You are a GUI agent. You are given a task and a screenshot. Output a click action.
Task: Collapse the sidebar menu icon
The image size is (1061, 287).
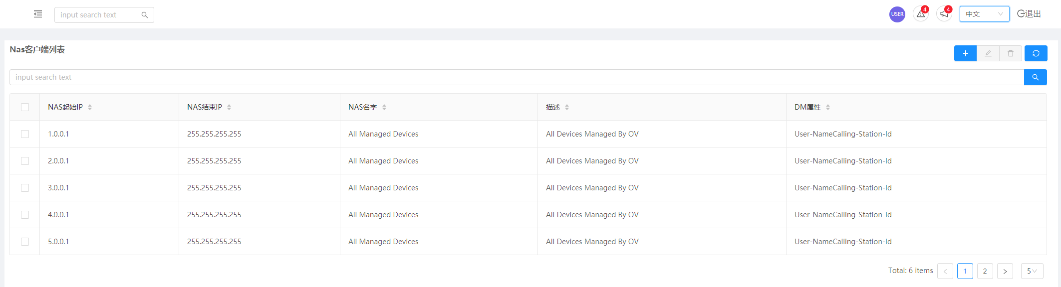[38, 14]
